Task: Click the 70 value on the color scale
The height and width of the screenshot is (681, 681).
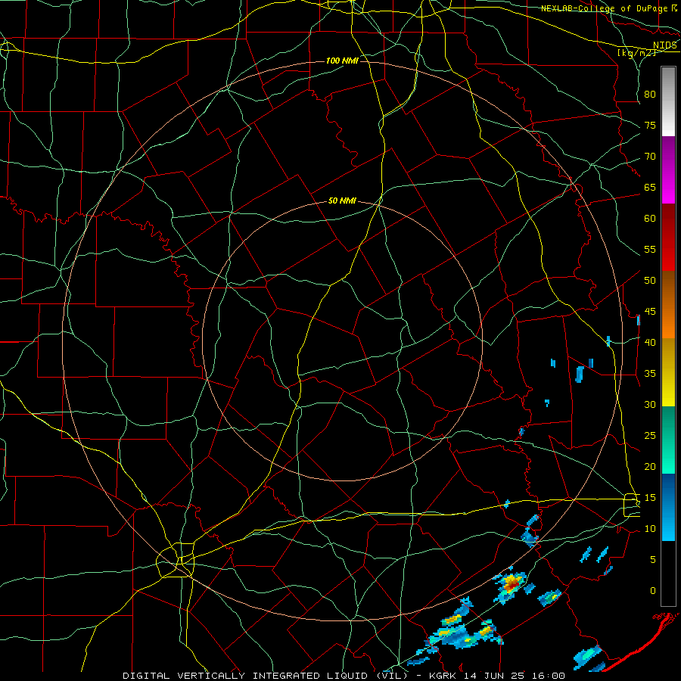Action: [x=650, y=157]
